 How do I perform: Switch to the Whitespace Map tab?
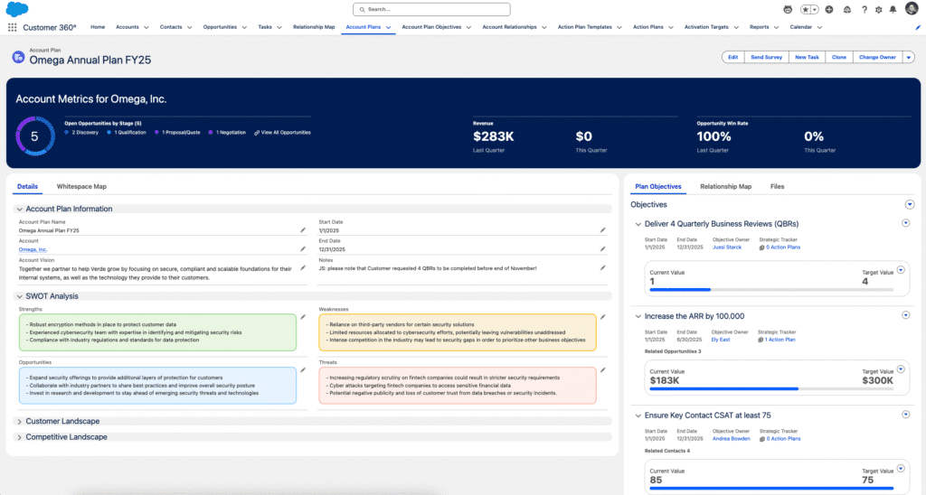(x=81, y=186)
